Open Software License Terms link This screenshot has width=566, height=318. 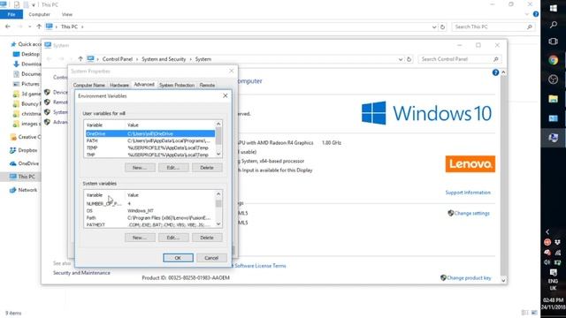(260, 266)
